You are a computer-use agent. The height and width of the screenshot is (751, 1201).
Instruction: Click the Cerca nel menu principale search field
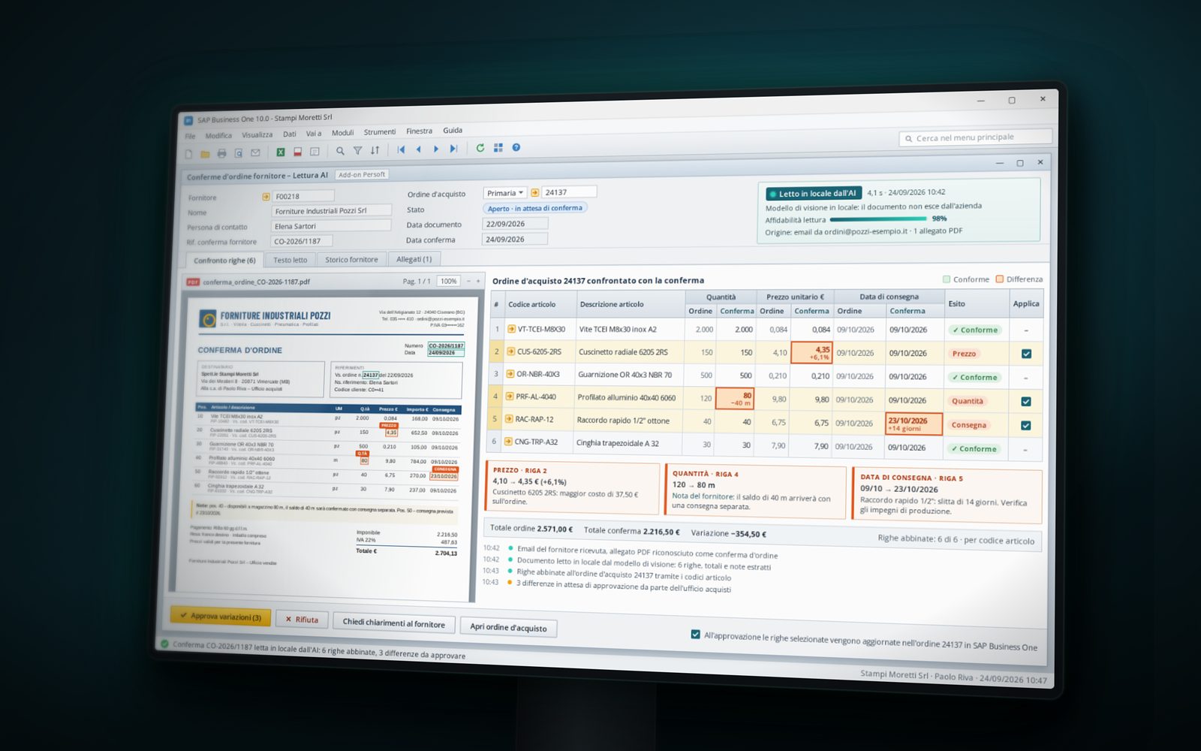(976, 137)
